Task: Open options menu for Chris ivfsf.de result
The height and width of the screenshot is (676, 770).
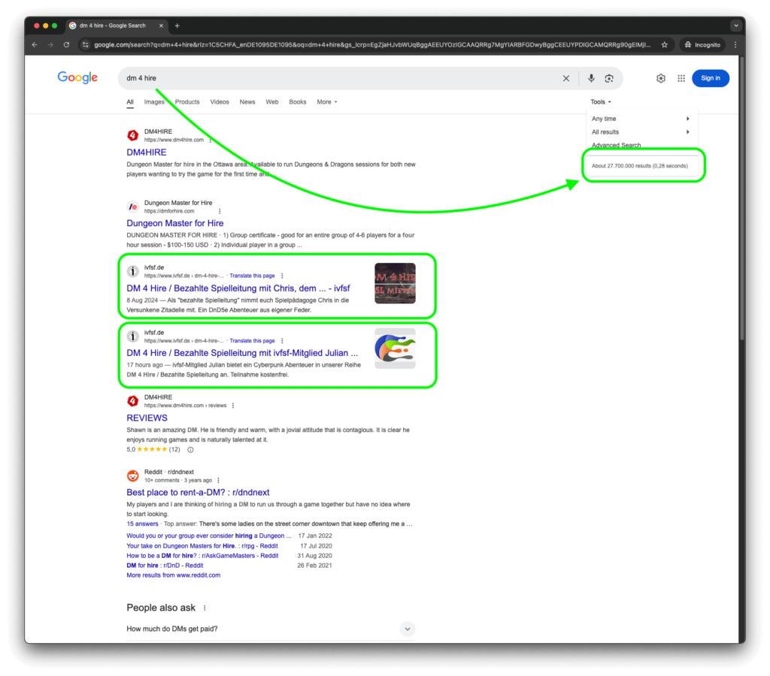Action: coord(282,276)
